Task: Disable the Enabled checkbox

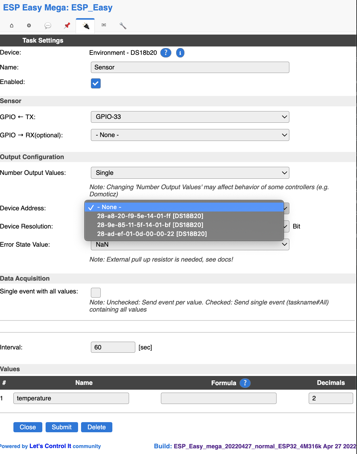Action: click(x=96, y=83)
